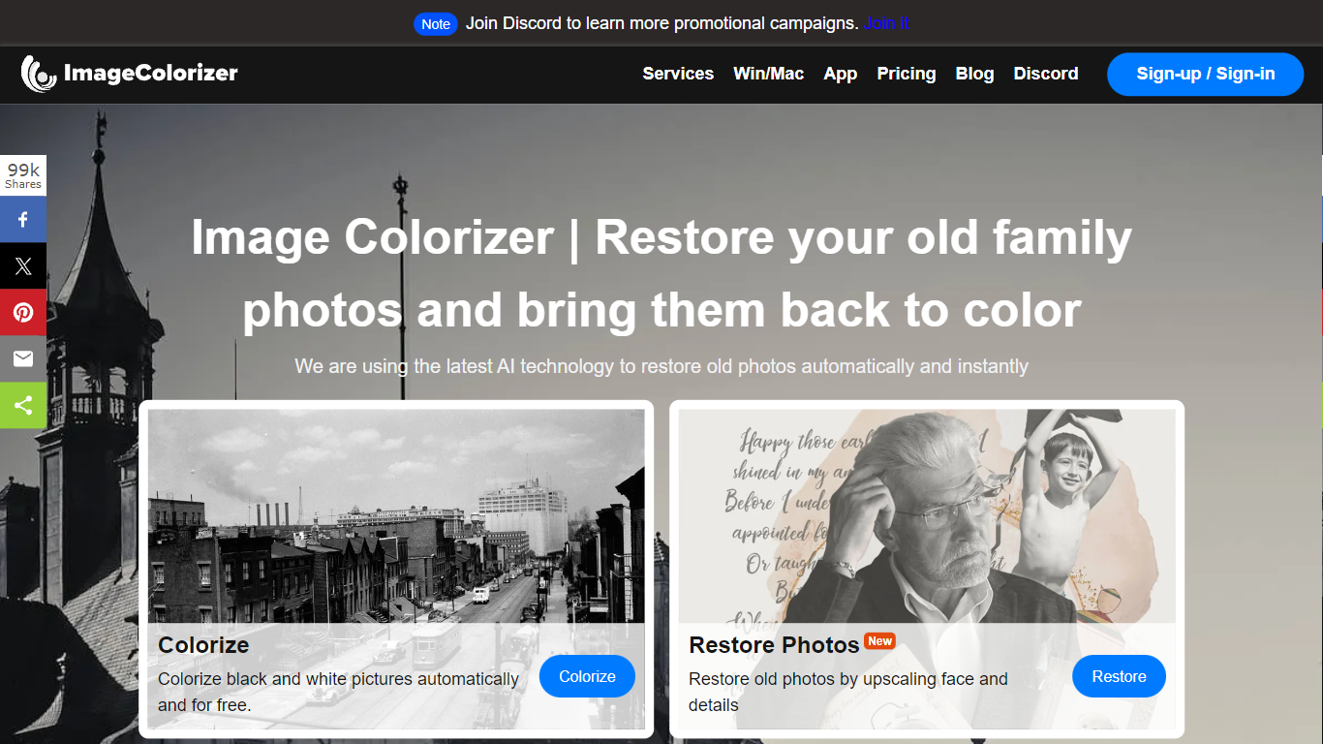Follow the Join it Discord link
Viewport: 1323px width, 744px height.
886,23
